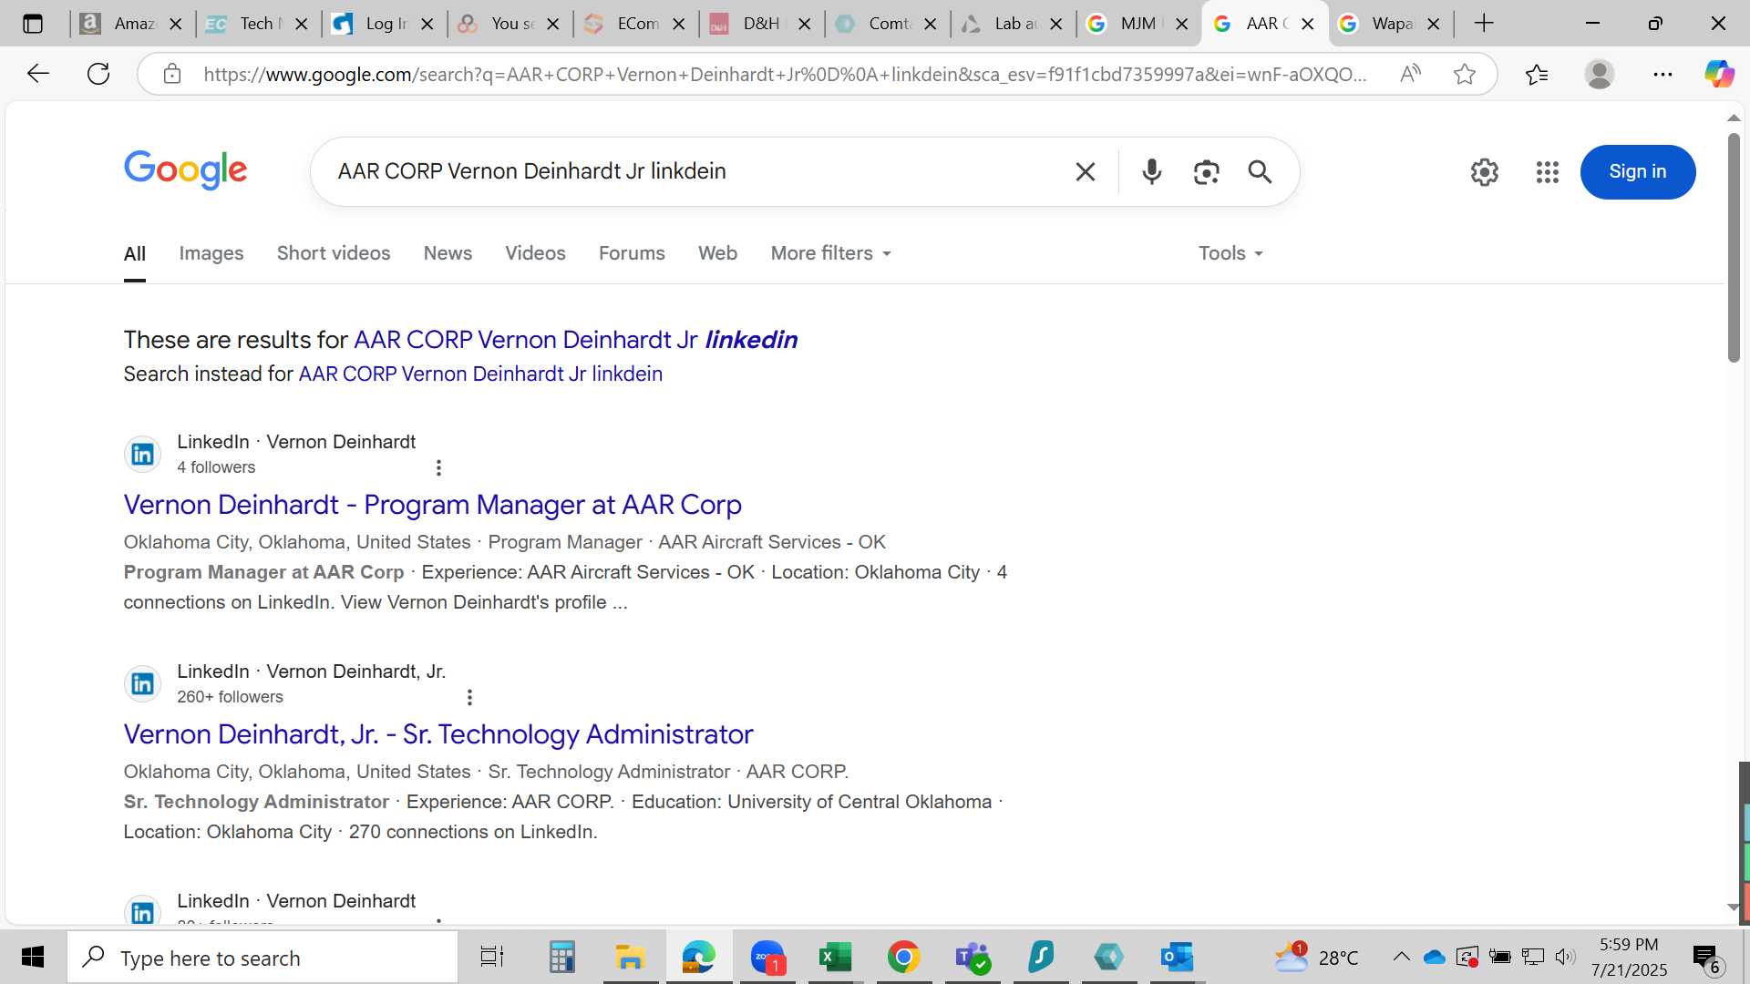Add page to favorites star icon
The image size is (1750, 984).
[x=1465, y=74]
